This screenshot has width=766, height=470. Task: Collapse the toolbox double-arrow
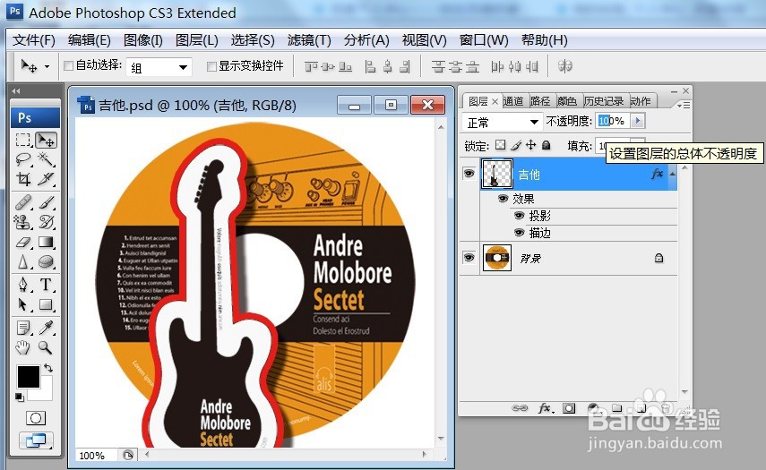tap(16, 90)
